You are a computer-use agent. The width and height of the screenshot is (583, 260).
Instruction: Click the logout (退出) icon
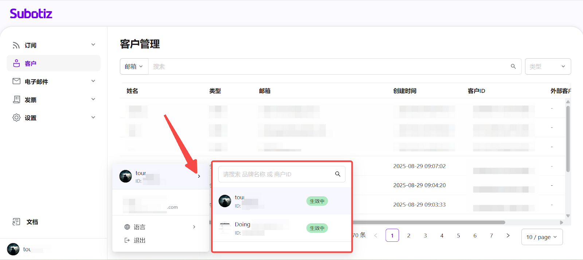(x=127, y=240)
